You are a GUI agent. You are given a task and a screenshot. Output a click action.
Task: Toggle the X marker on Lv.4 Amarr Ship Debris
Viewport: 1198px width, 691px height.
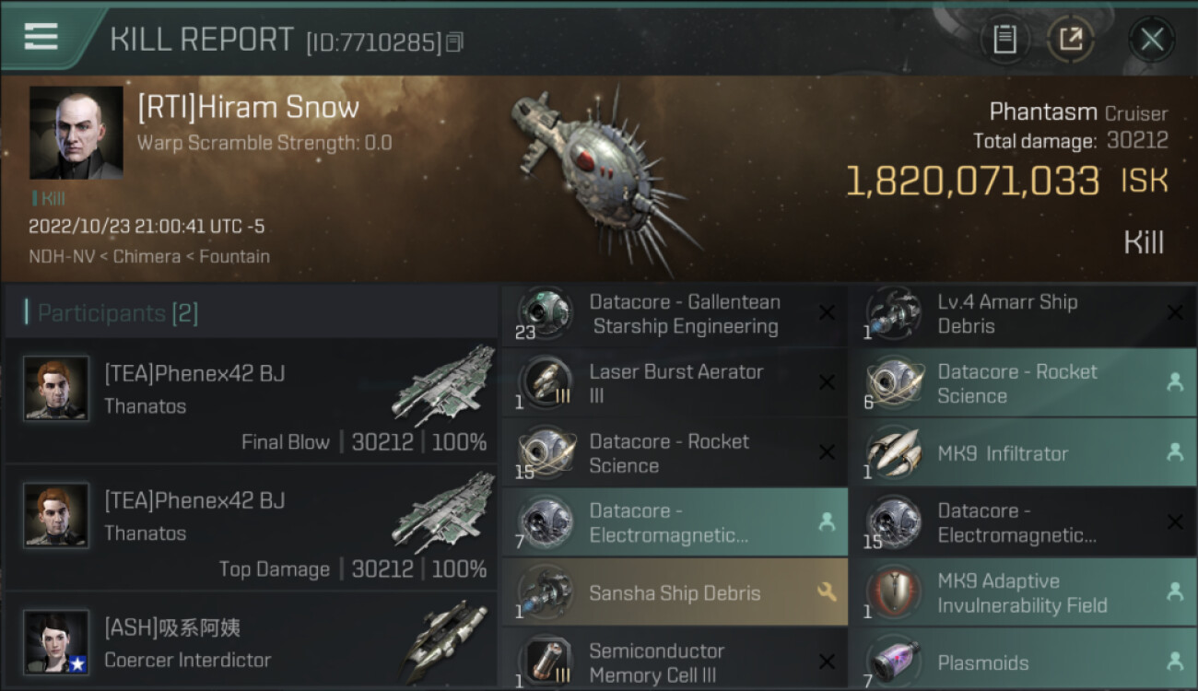tap(1175, 313)
